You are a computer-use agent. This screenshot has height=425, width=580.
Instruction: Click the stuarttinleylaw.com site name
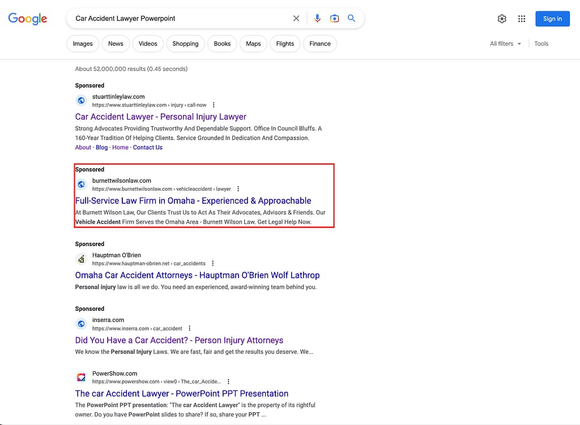[x=118, y=97]
